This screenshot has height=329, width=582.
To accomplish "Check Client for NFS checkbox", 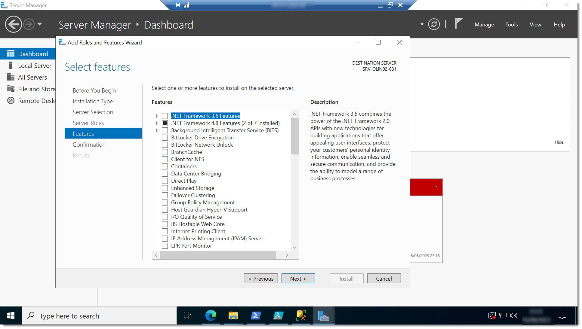I will (x=165, y=159).
